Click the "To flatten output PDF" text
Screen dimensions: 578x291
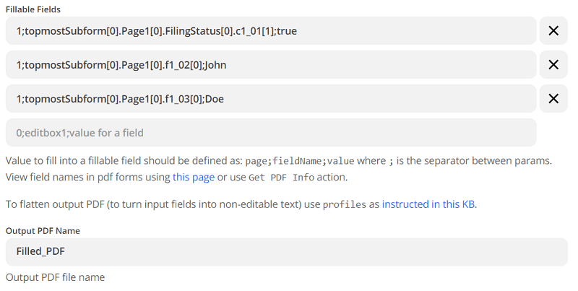(72, 204)
